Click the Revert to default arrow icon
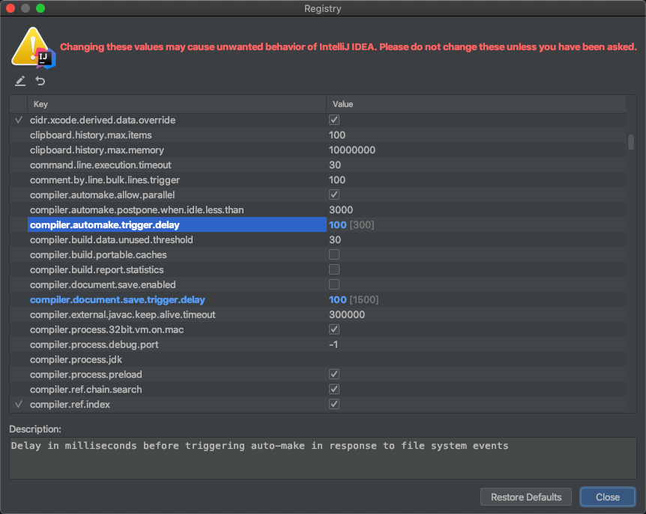 coord(40,81)
